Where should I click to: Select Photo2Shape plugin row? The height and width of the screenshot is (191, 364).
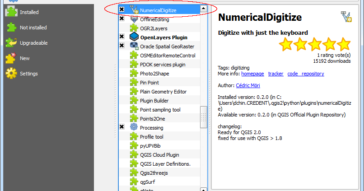[159, 74]
